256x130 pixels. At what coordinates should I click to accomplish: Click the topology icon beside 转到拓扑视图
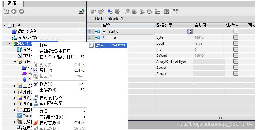(x=36, y=98)
